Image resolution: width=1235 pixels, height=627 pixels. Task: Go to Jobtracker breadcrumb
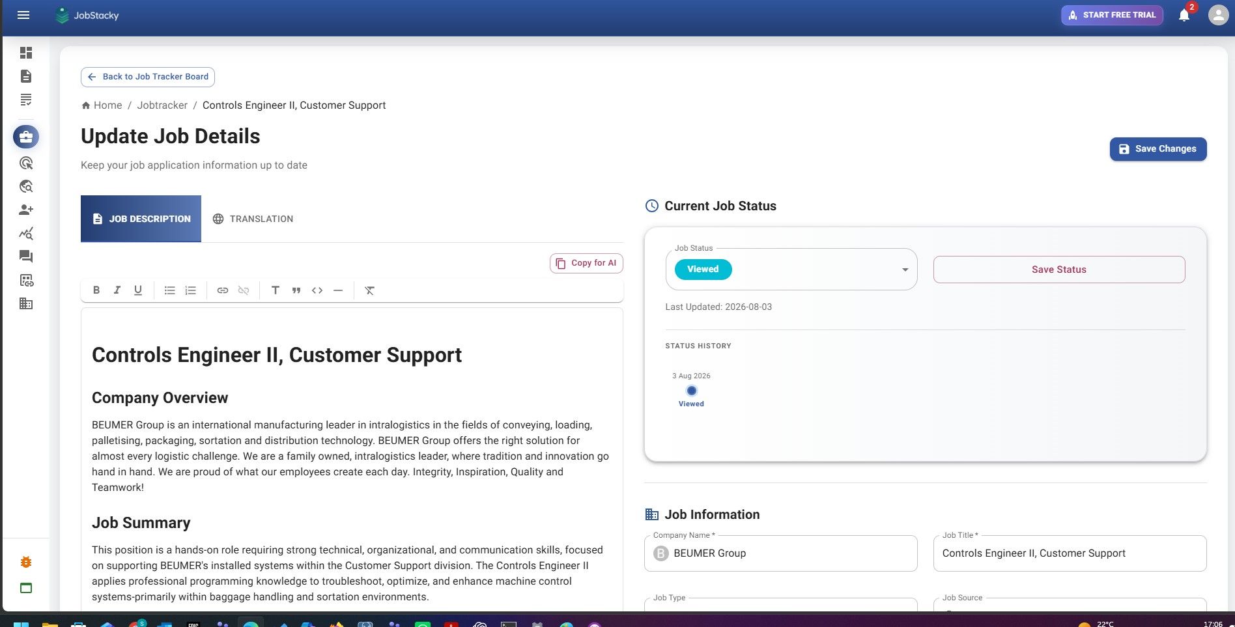pyautogui.click(x=162, y=105)
